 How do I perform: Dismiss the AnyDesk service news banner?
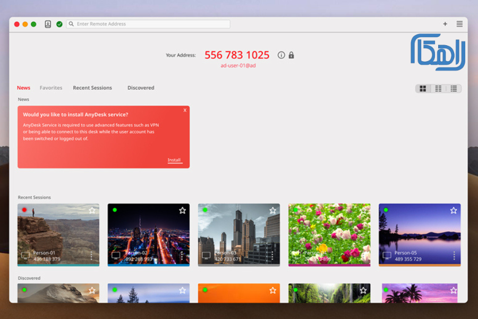click(x=185, y=111)
